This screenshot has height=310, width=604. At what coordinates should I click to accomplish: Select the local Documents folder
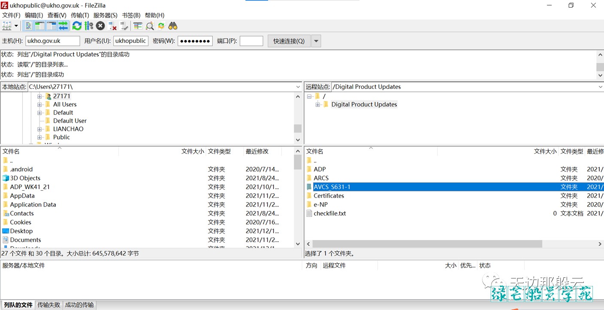(x=25, y=240)
